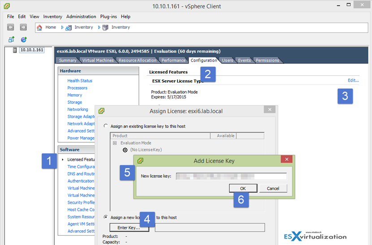Switch to the Users tab

pyautogui.click(x=227, y=61)
